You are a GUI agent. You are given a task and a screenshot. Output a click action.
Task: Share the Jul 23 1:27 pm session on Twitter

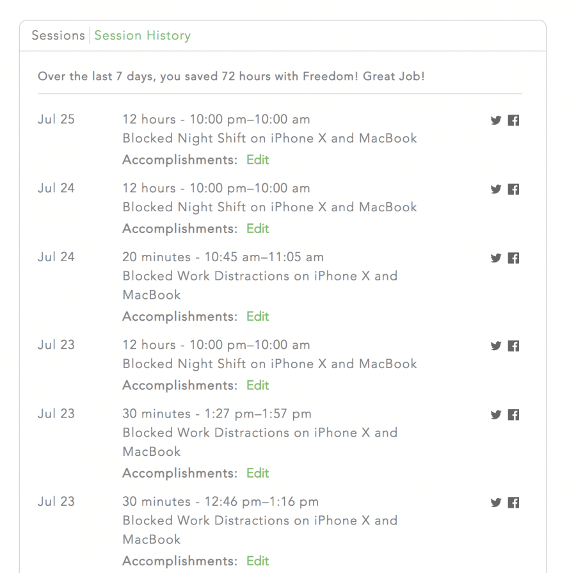pyautogui.click(x=495, y=415)
